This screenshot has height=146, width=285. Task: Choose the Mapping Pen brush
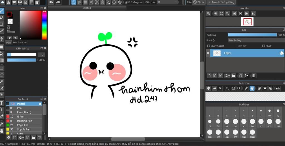(x=24, y=121)
